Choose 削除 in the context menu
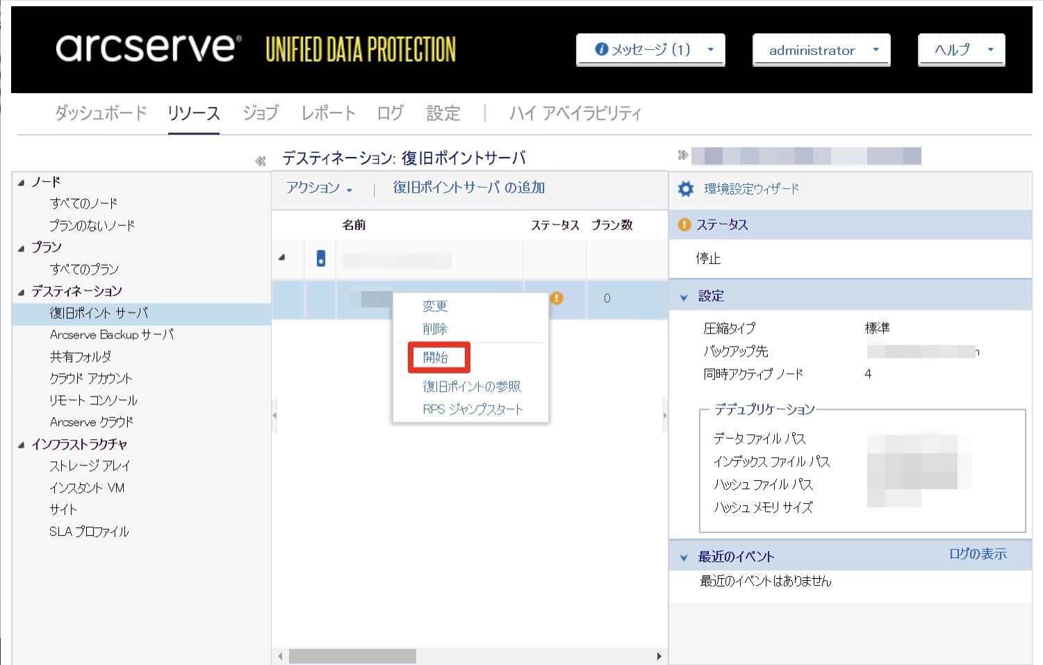The height and width of the screenshot is (665, 1043). coord(435,329)
